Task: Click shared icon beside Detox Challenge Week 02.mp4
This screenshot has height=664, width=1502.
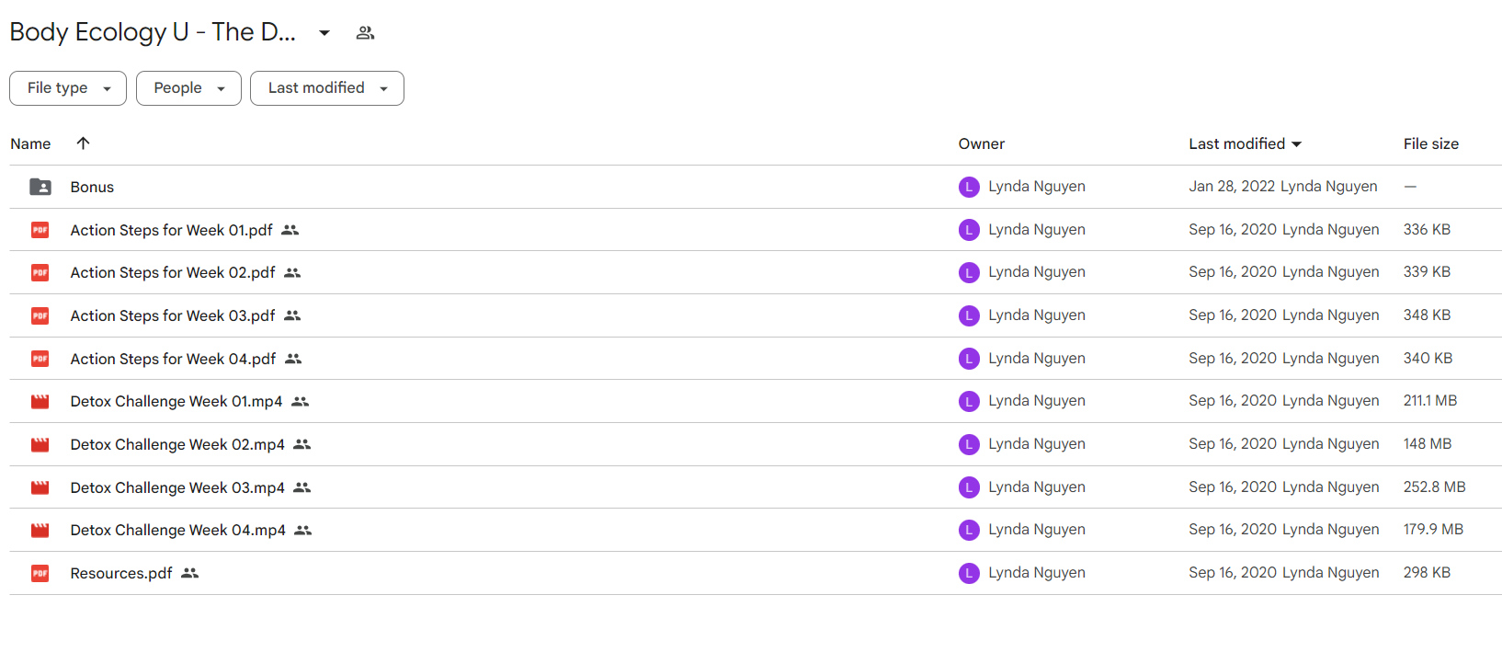Action: click(302, 444)
